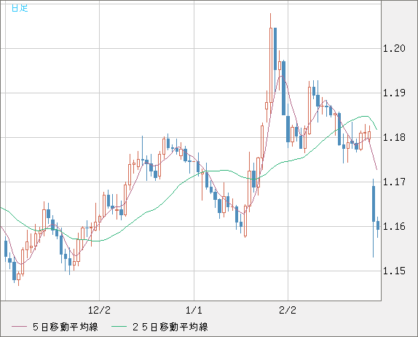This screenshot has width=418, height=337.
Task: Click the 25日移動平均線 legend label
Action: click(170, 327)
